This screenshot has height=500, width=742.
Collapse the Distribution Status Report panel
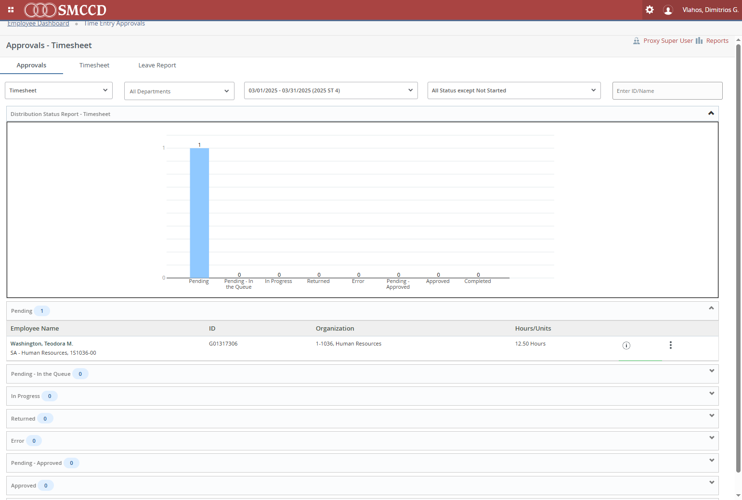click(711, 114)
